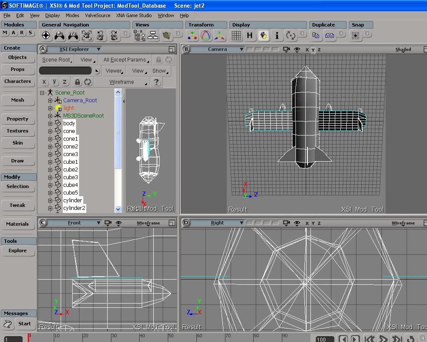This screenshot has width=427, height=342.
Task: Click the single Duplicate icon
Action: click(x=316, y=35)
